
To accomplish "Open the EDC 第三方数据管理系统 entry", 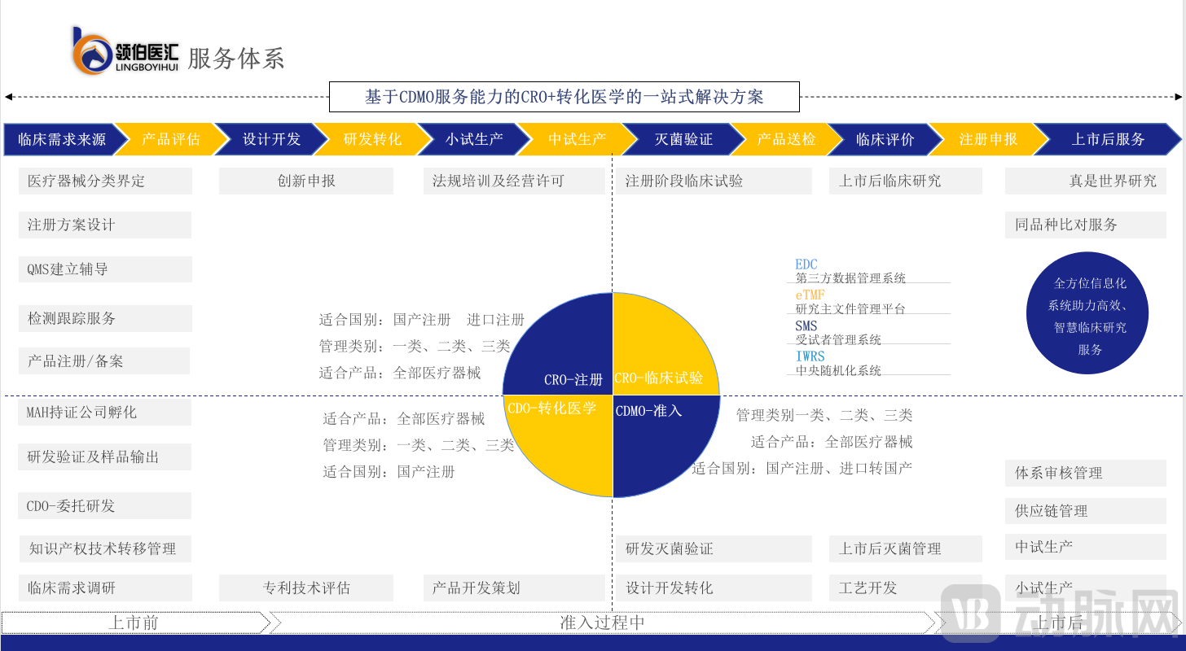I will pos(850,272).
